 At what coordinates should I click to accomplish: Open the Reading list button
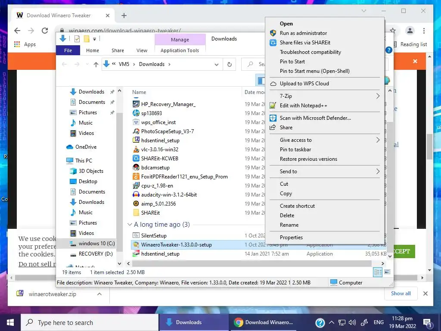[x=410, y=44]
